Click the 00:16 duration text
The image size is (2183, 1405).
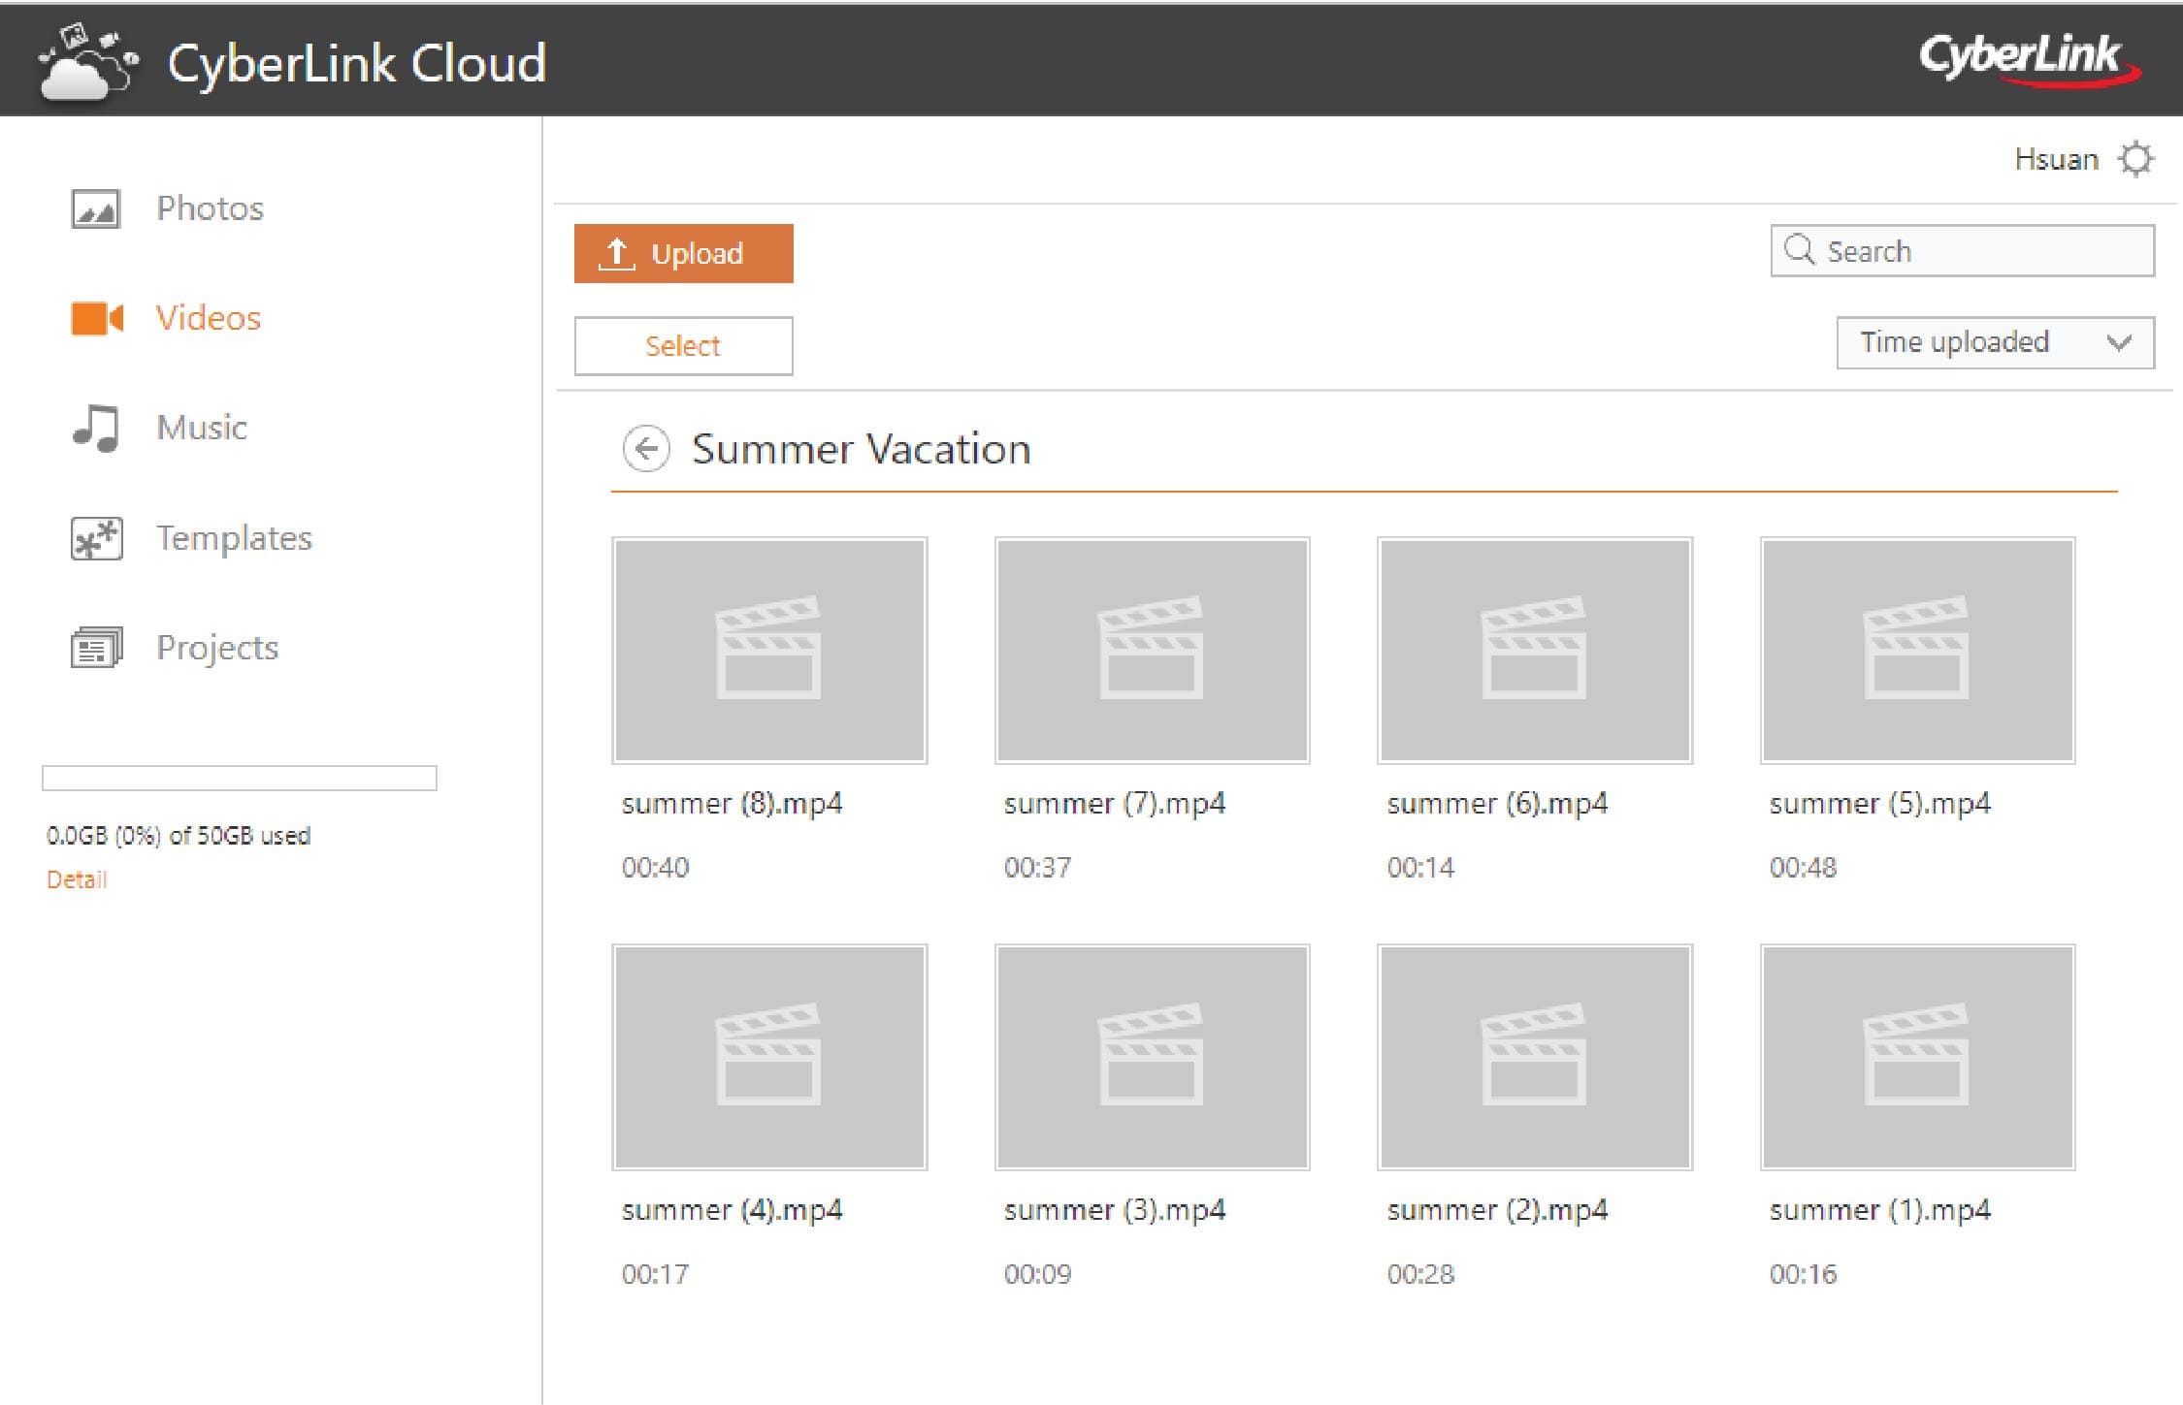(x=1804, y=1274)
